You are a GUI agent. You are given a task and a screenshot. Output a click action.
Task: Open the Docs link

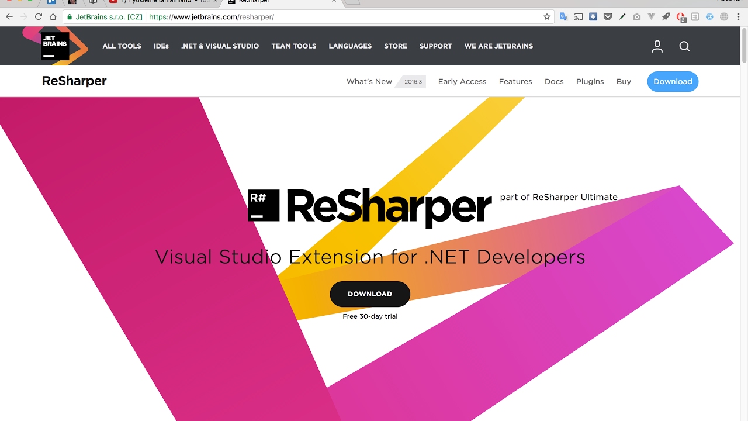point(554,82)
